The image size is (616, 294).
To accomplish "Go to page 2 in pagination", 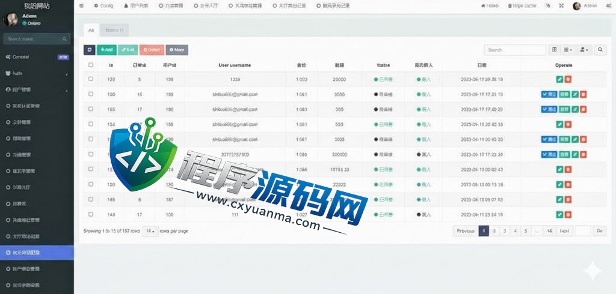I will pyautogui.click(x=494, y=231).
